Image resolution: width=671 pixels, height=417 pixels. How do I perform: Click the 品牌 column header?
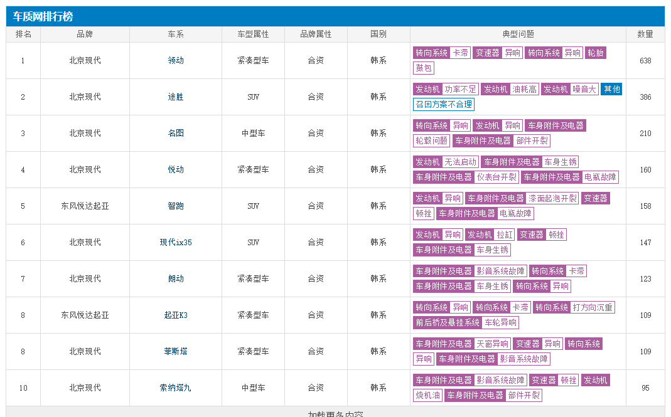[x=85, y=34]
